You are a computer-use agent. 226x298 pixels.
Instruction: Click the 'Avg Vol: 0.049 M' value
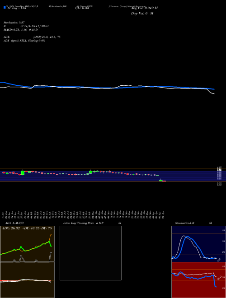144,8
